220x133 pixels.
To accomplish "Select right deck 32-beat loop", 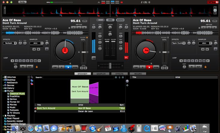I will (x=204, y=61).
